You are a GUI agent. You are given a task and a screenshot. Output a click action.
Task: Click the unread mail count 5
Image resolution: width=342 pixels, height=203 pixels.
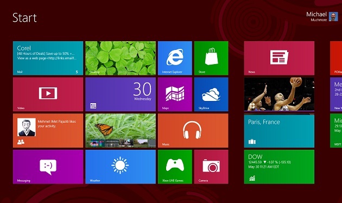(x=77, y=72)
